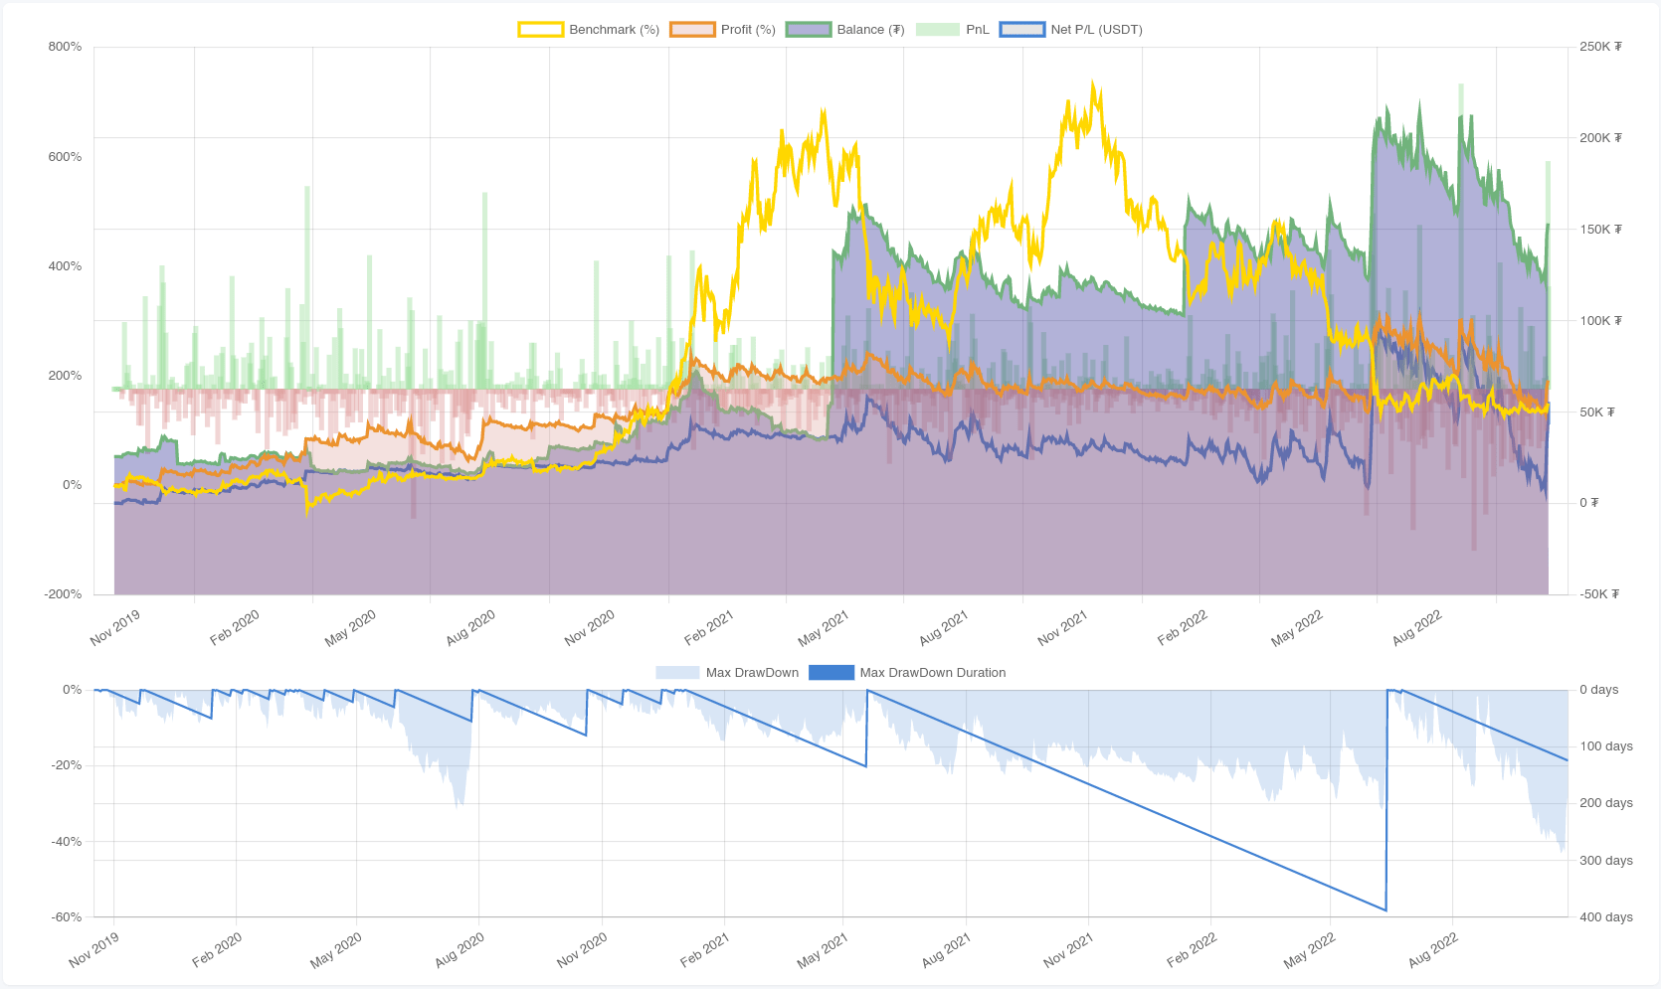Click Nov 2019 on the top chart axis
This screenshot has height=989, width=1661.
(115, 628)
